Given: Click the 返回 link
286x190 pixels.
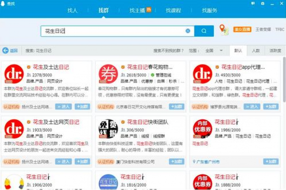Looking at the screenshot, I should tap(14, 51).
